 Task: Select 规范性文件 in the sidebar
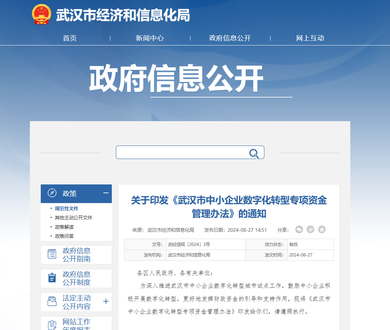(x=67, y=208)
